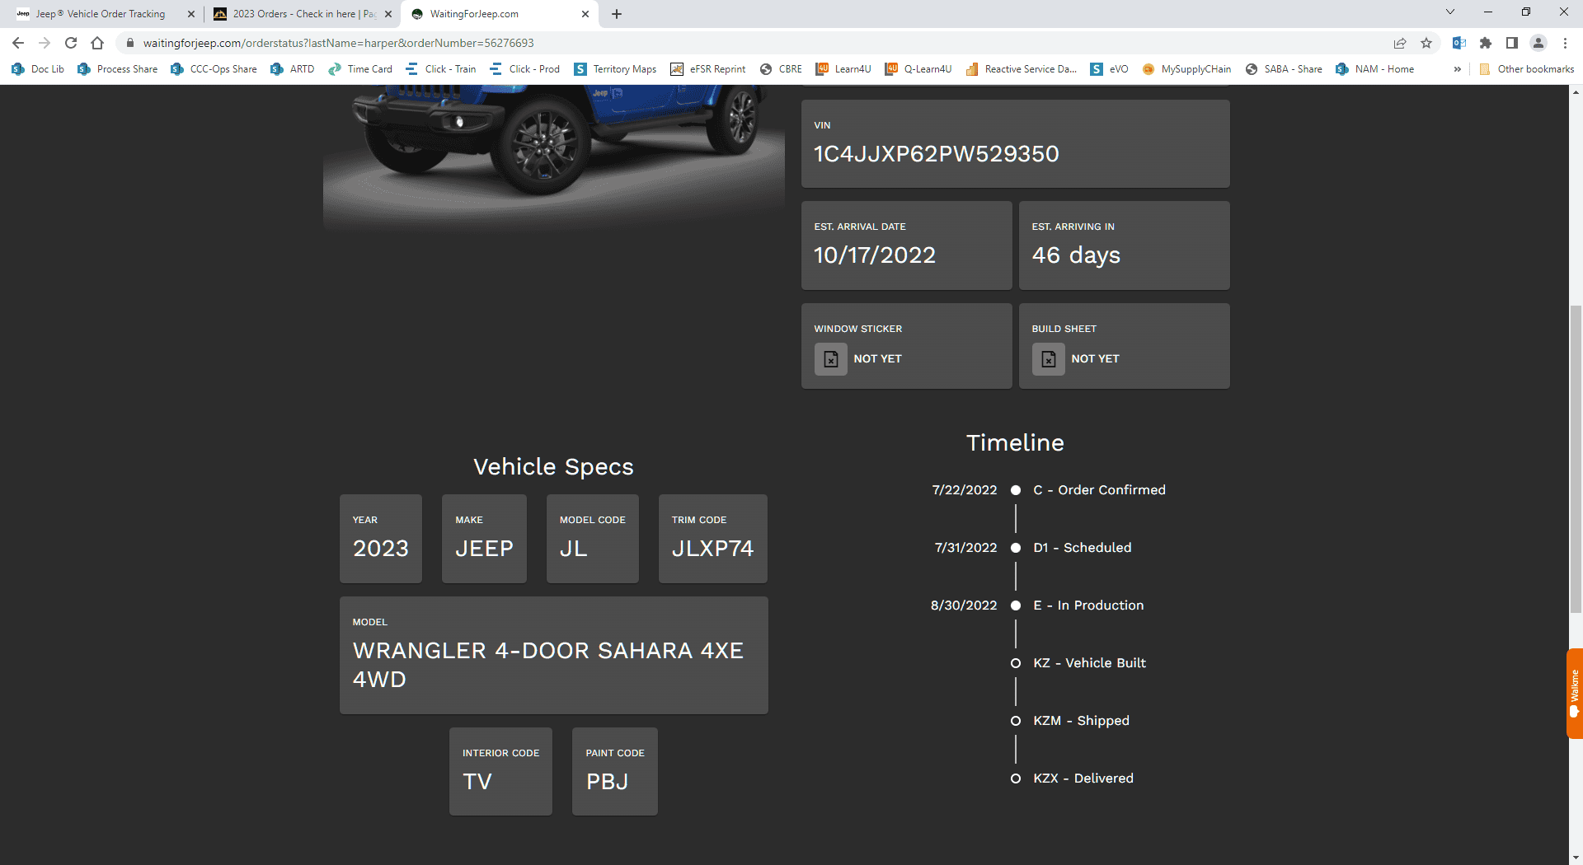Open CBRE bookmark
The width and height of the screenshot is (1583, 865).
click(x=781, y=69)
